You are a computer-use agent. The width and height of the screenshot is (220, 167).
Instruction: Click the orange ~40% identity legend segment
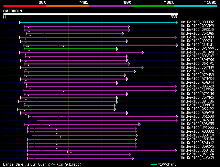click(x=67, y=6)
